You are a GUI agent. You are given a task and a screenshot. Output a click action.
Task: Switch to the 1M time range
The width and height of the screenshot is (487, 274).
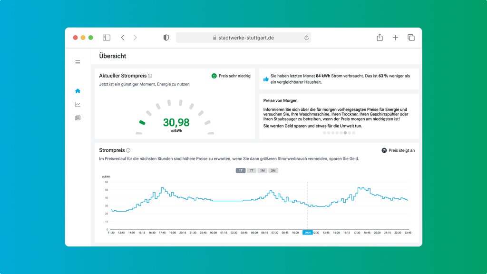pos(263,171)
